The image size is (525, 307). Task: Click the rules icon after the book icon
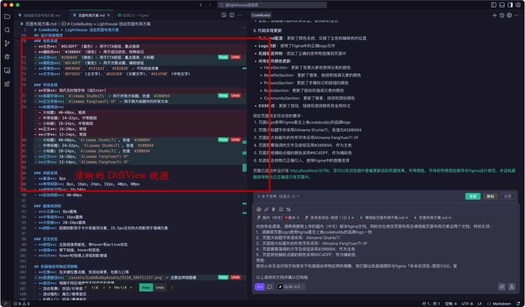click(x=288, y=209)
